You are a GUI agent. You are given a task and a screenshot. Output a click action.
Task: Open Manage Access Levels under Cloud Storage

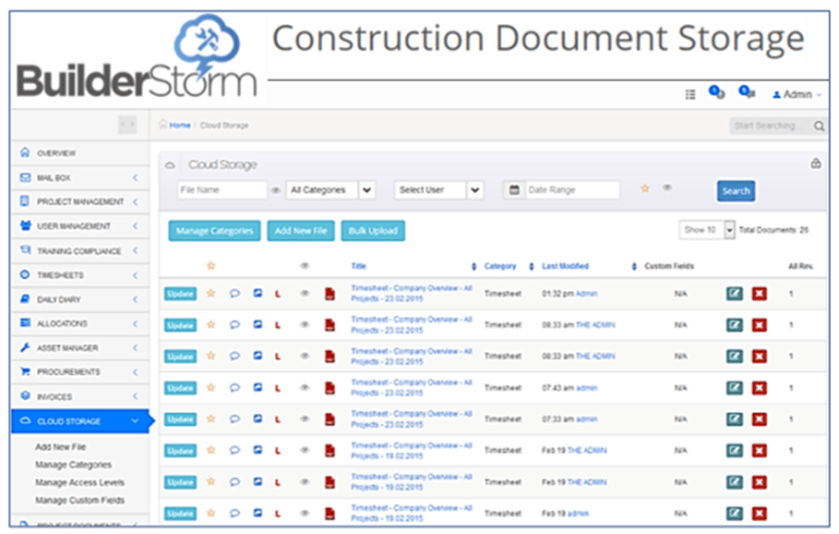click(79, 482)
